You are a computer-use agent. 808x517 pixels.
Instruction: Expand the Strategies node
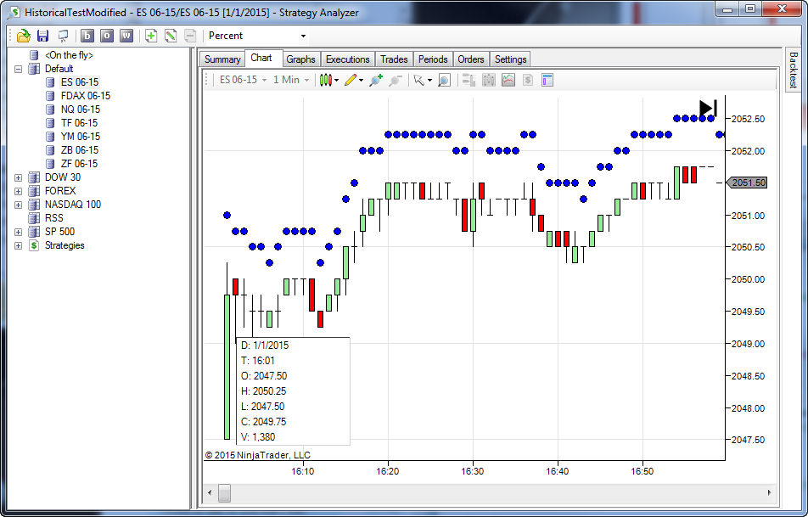(x=18, y=245)
